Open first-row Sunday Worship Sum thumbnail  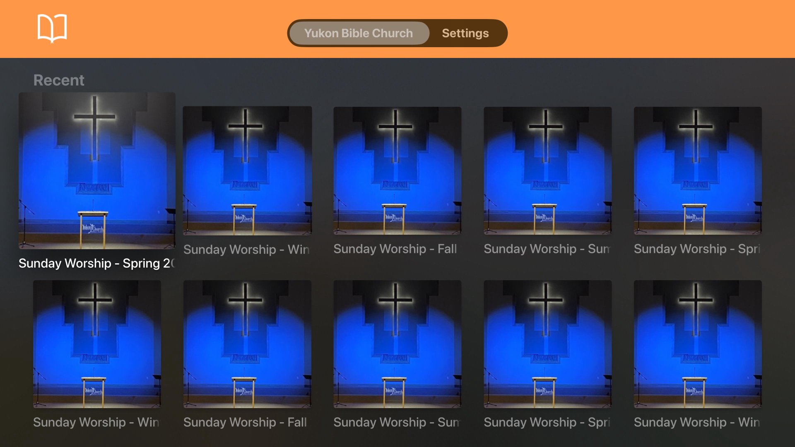[548, 171]
